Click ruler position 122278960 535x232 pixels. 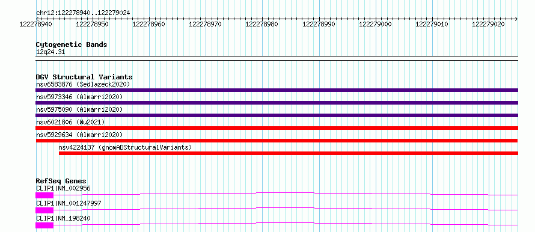tap(148, 24)
